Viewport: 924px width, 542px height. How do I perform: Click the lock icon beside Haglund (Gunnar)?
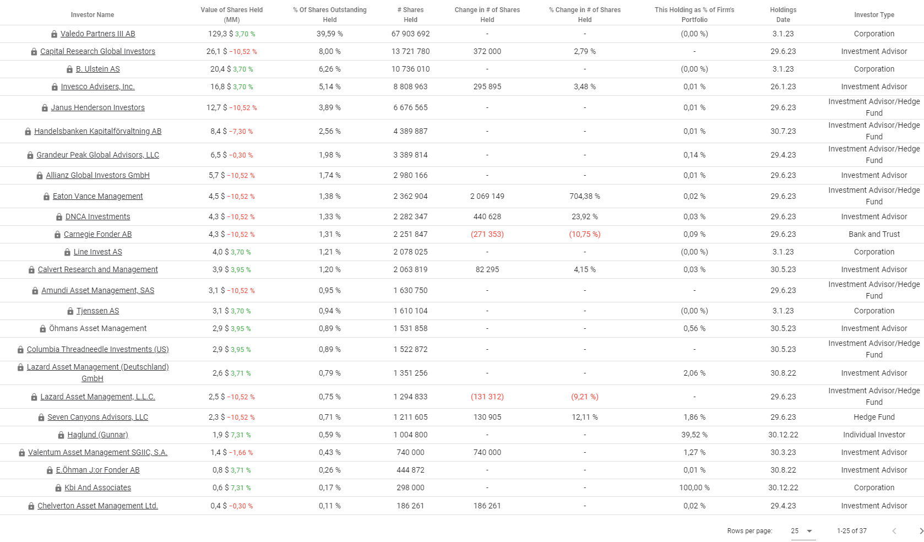pos(61,435)
